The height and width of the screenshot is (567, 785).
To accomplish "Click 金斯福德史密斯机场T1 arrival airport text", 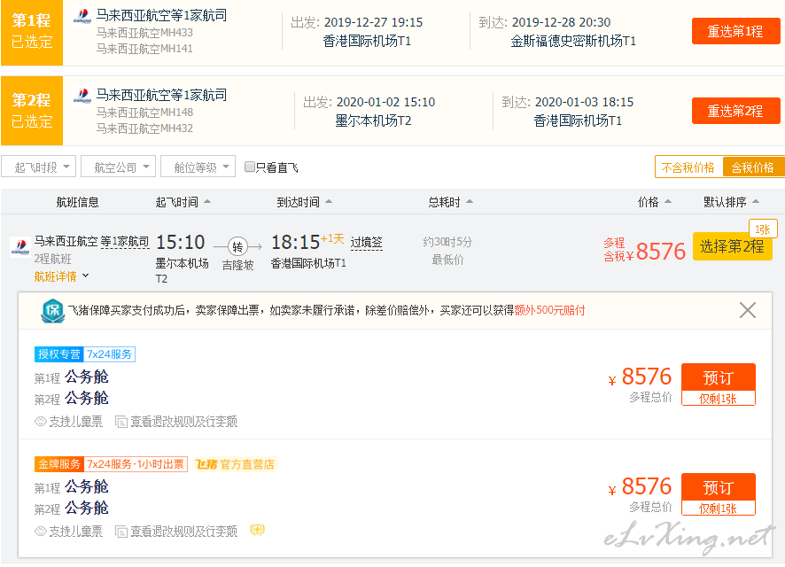I will click(573, 41).
